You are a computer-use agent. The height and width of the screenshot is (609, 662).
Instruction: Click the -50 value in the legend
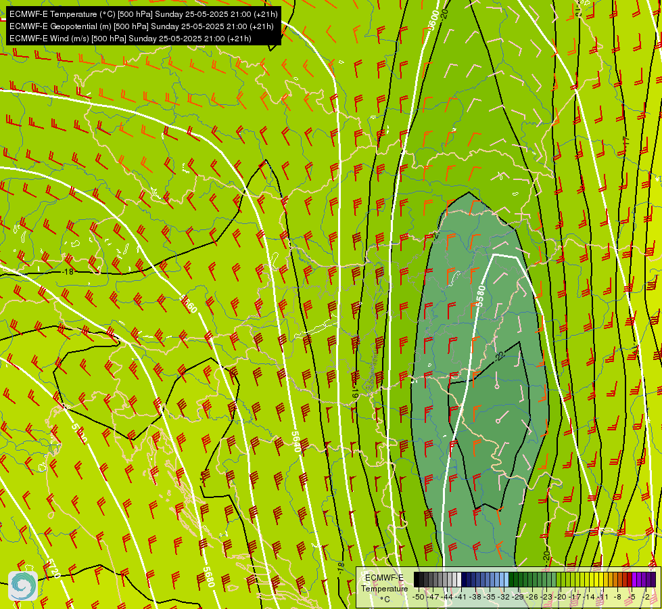point(419,597)
